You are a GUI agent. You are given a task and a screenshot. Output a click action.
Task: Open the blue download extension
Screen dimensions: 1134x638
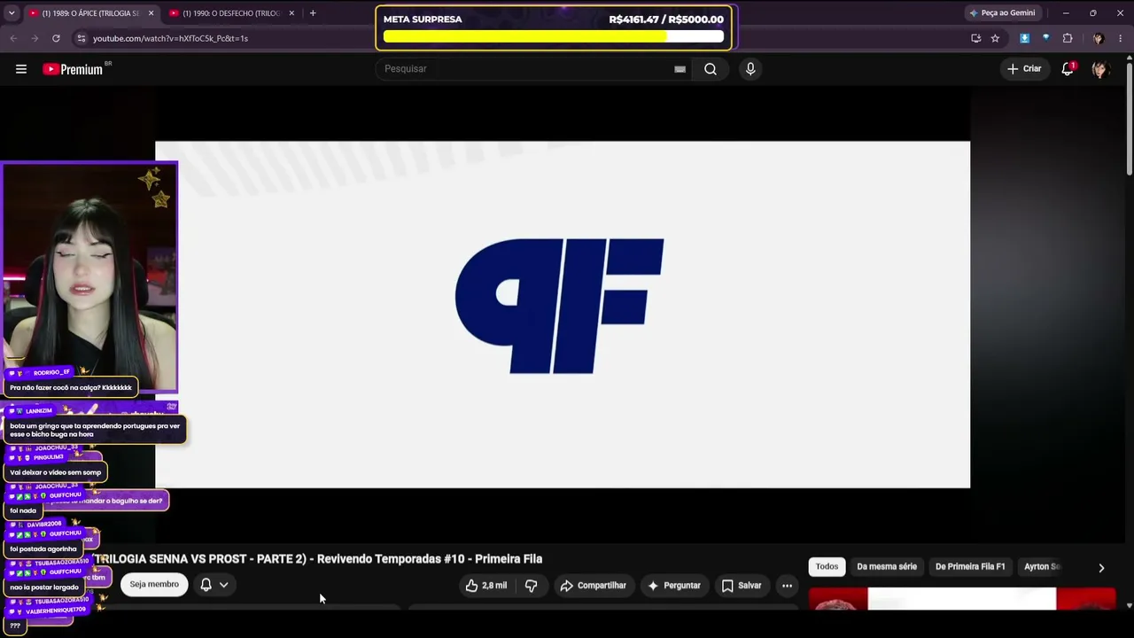tap(1025, 38)
